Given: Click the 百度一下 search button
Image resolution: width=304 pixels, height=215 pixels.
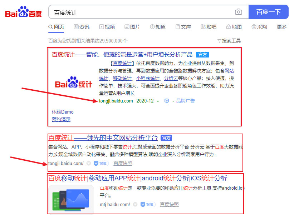Looking at the screenshot, I should click(268, 12).
